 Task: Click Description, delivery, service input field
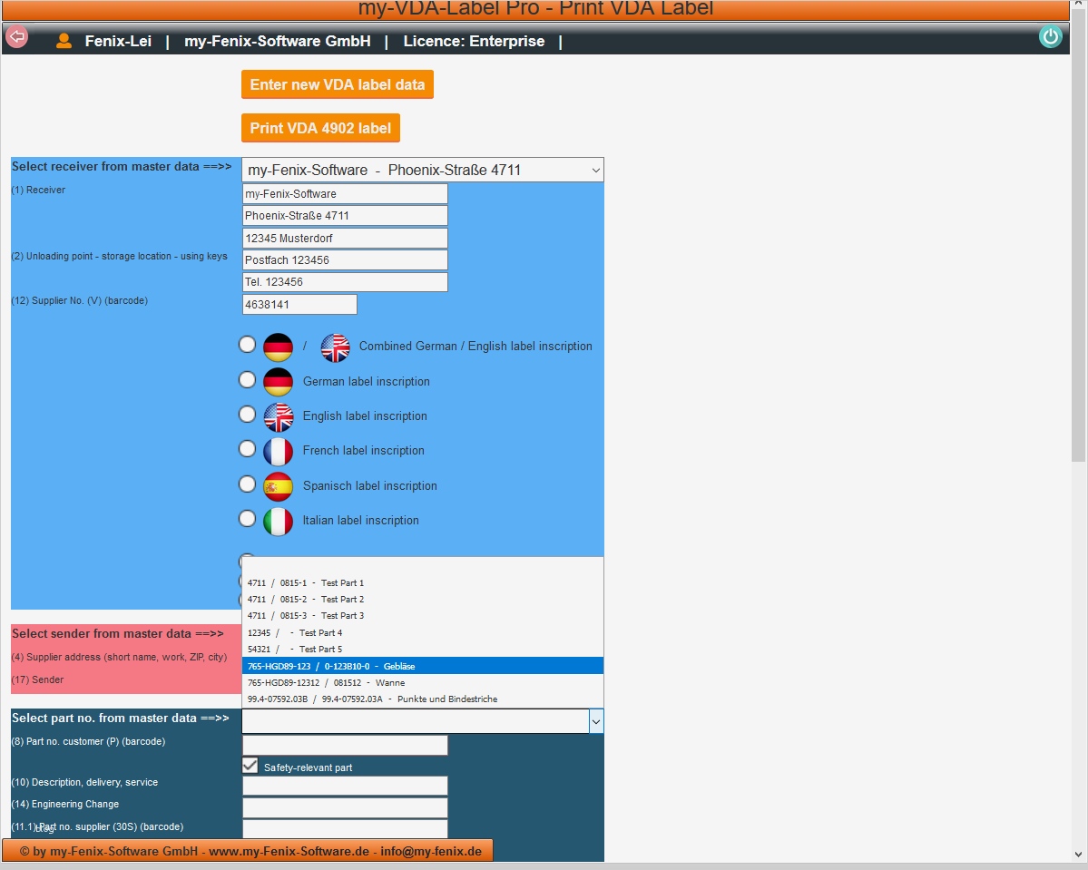pyautogui.click(x=345, y=786)
